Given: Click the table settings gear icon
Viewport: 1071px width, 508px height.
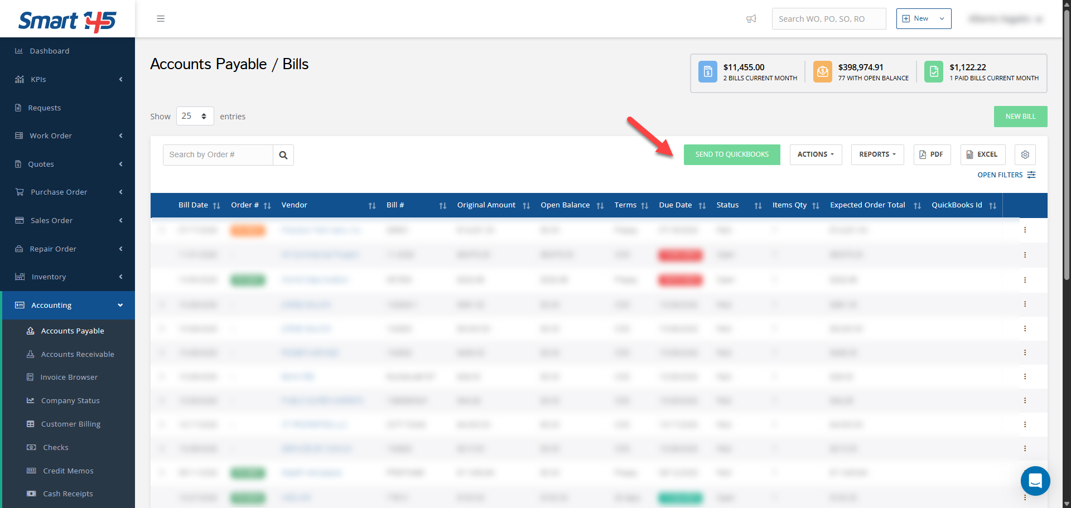Looking at the screenshot, I should 1025,154.
